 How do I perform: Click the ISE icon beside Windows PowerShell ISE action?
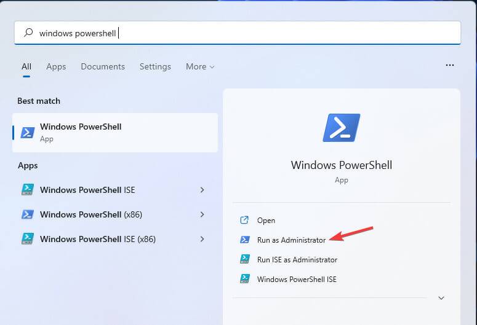point(245,279)
